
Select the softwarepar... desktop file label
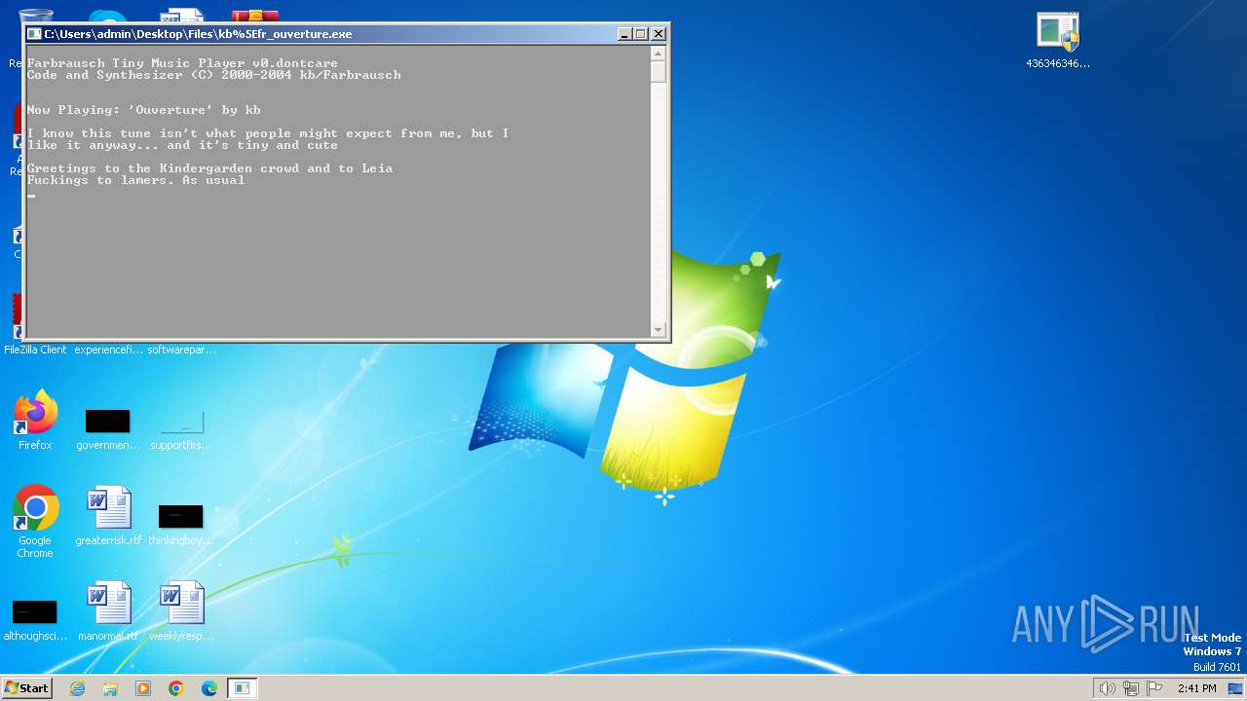[x=181, y=350]
